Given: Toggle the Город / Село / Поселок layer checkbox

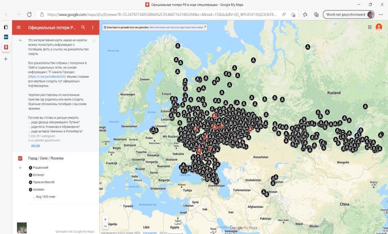Looking at the screenshot, I should [20, 158].
